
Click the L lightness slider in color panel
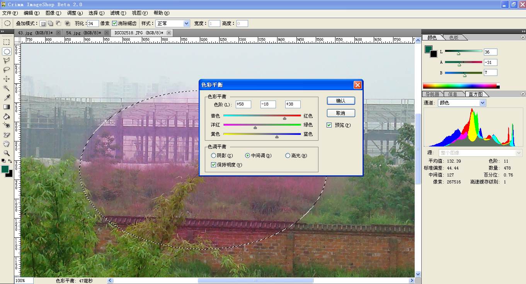pos(463,51)
